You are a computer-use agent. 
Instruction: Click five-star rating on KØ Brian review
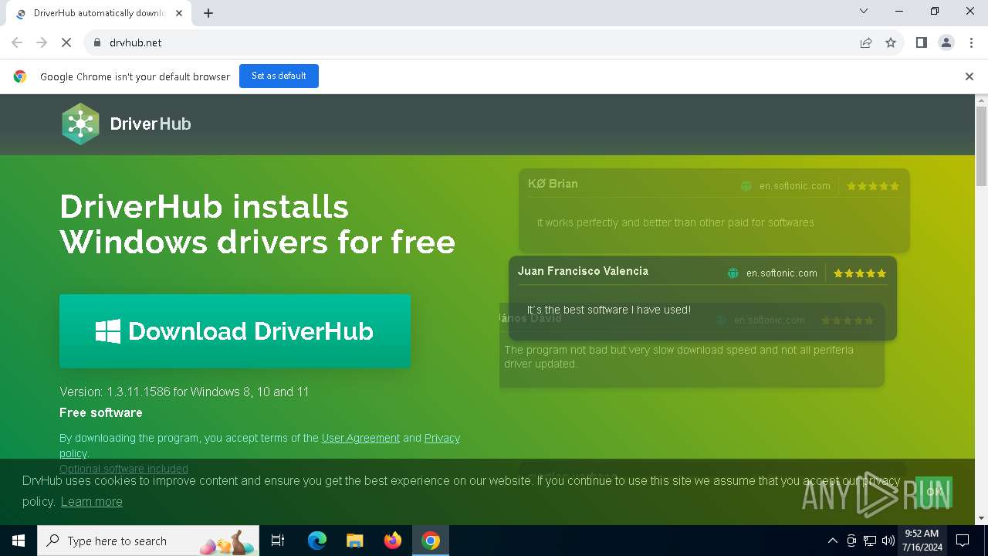pos(873,186)
